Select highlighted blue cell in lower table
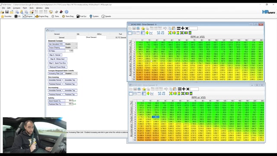Image resolution: width=277 pixels, height=156 pixels. (x=155, y=117)
